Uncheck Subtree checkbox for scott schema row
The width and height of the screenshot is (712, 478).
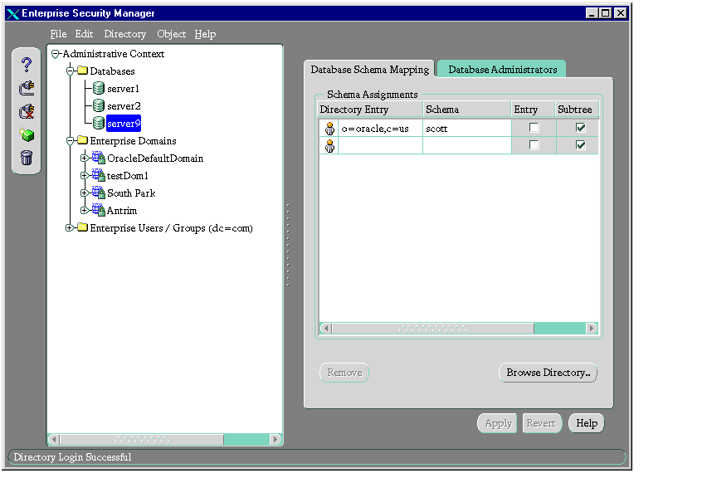click(581, 128)
